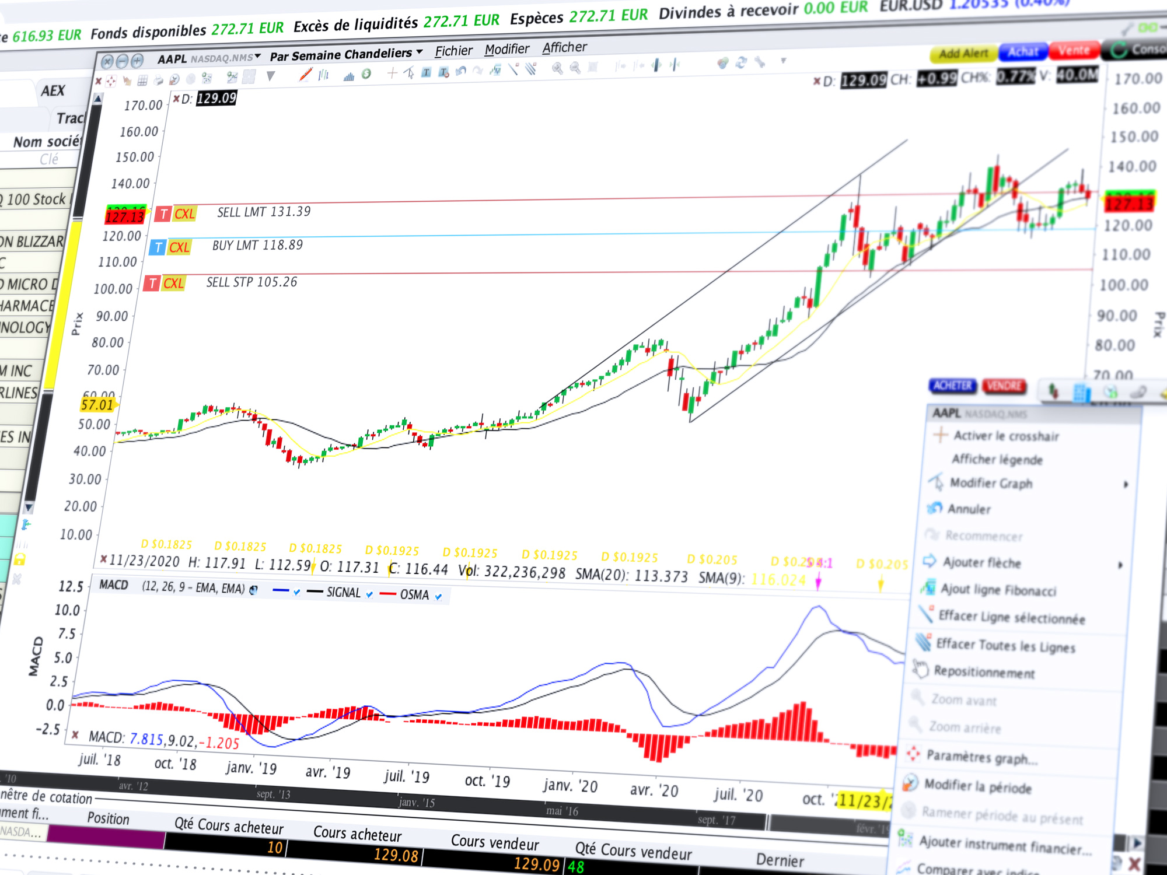This screenshot has width=1167, height=875.
Task: Click the grid toolbar icon
Action: [x=142, y=80]
